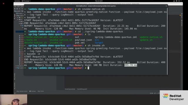
Task: Click 'cd ../spring-lambda-demo-quarkus' command text
Action: pos(100,32)
